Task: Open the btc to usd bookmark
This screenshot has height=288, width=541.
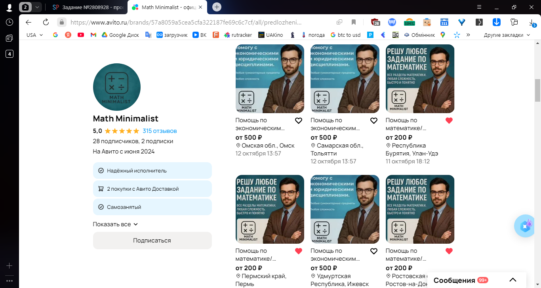Action: point(345,35)
